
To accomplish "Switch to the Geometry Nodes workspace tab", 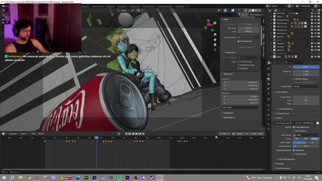I will point(165,6).
